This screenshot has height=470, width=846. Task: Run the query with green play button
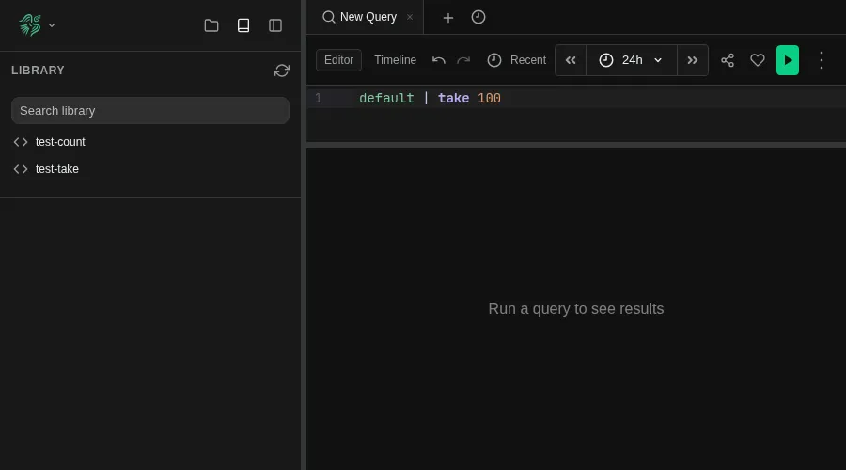(788, 60)
